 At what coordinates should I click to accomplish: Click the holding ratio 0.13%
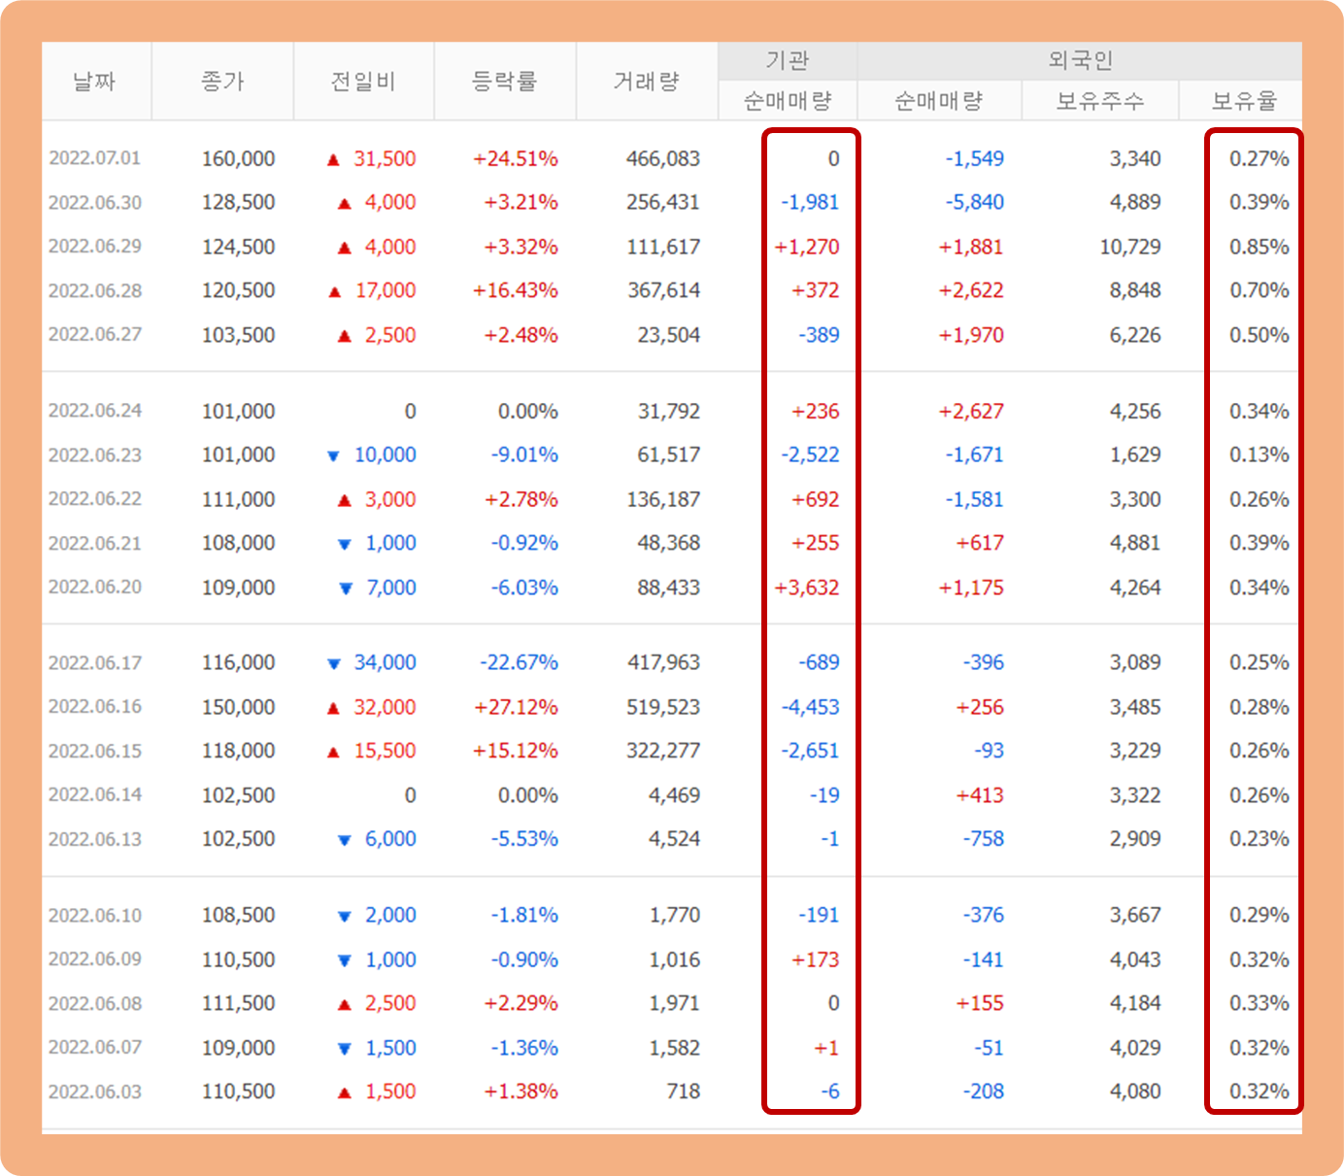tap(1260, 454)
